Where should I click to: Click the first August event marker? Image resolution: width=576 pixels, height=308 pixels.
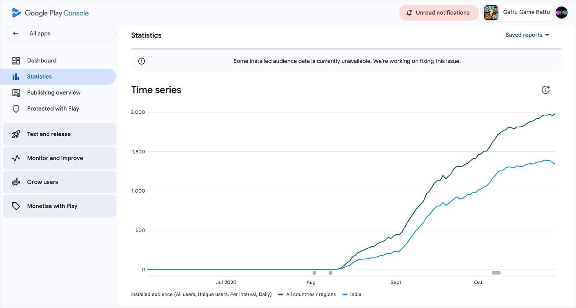click(314, 273)
